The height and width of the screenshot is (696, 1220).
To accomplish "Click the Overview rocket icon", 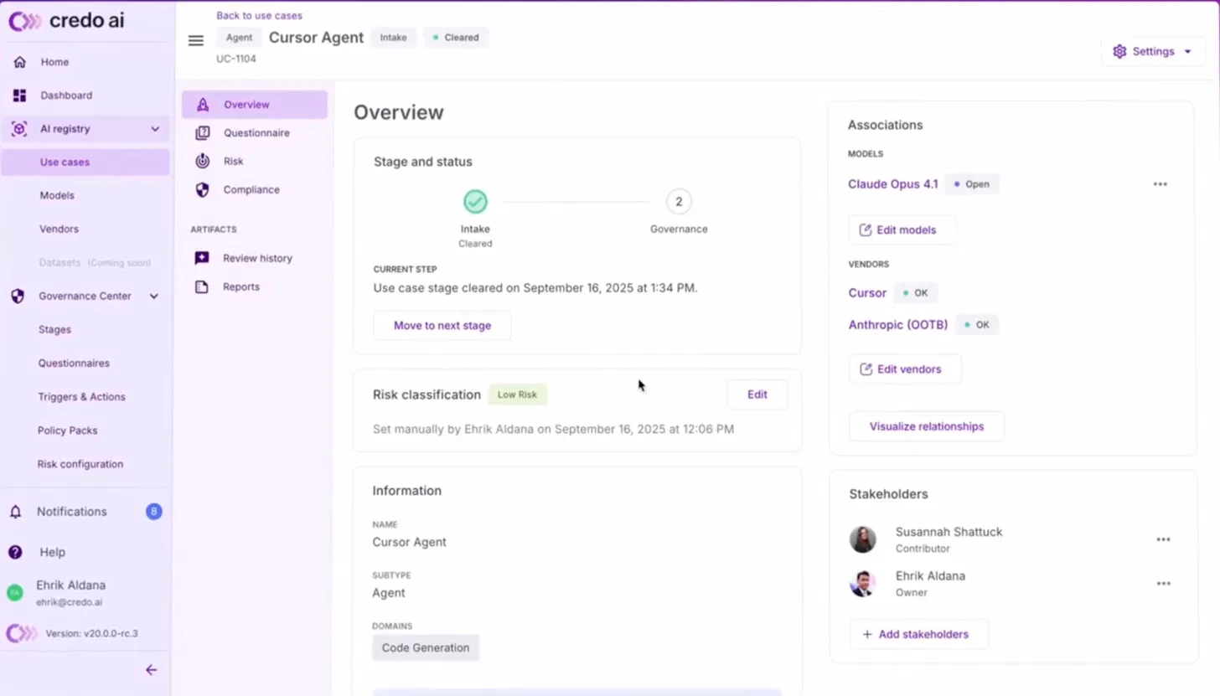I will (x=202, y=105).
